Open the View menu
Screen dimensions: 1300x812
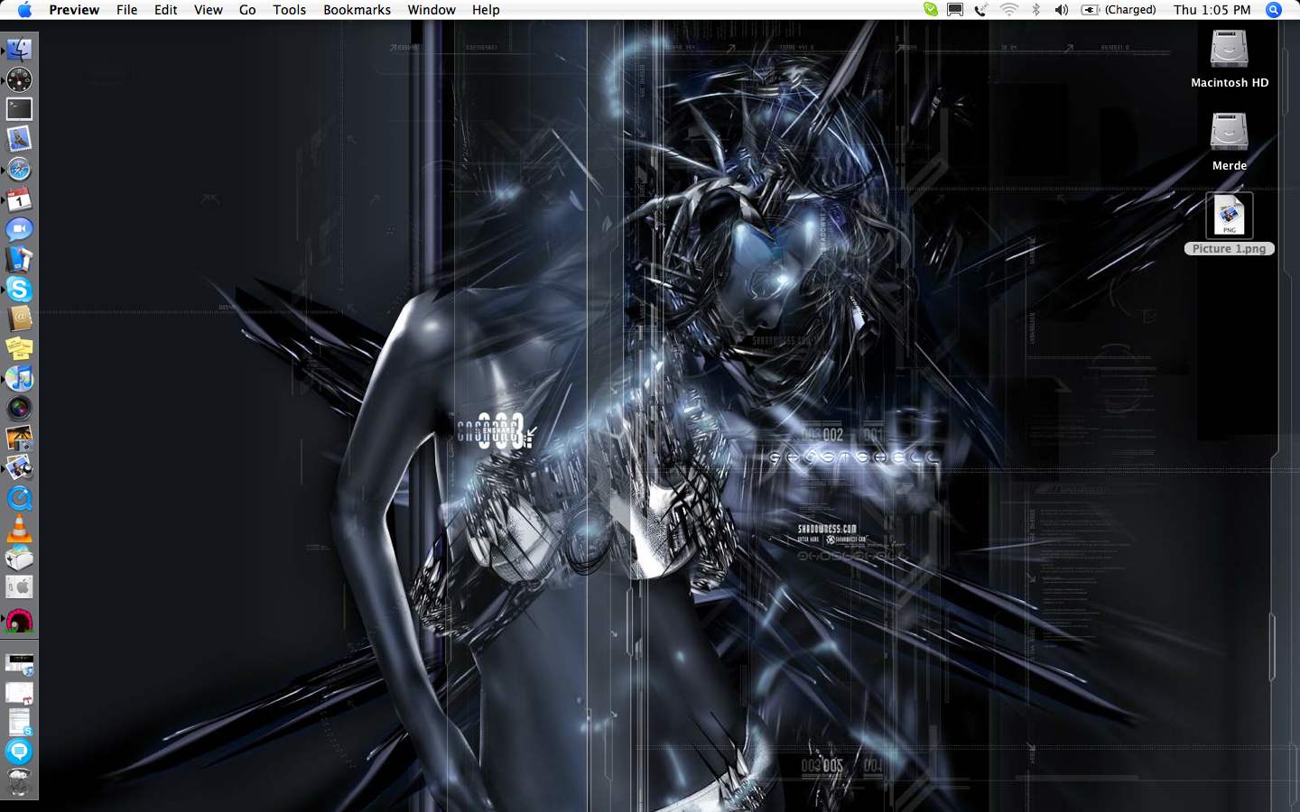point(209,10)
